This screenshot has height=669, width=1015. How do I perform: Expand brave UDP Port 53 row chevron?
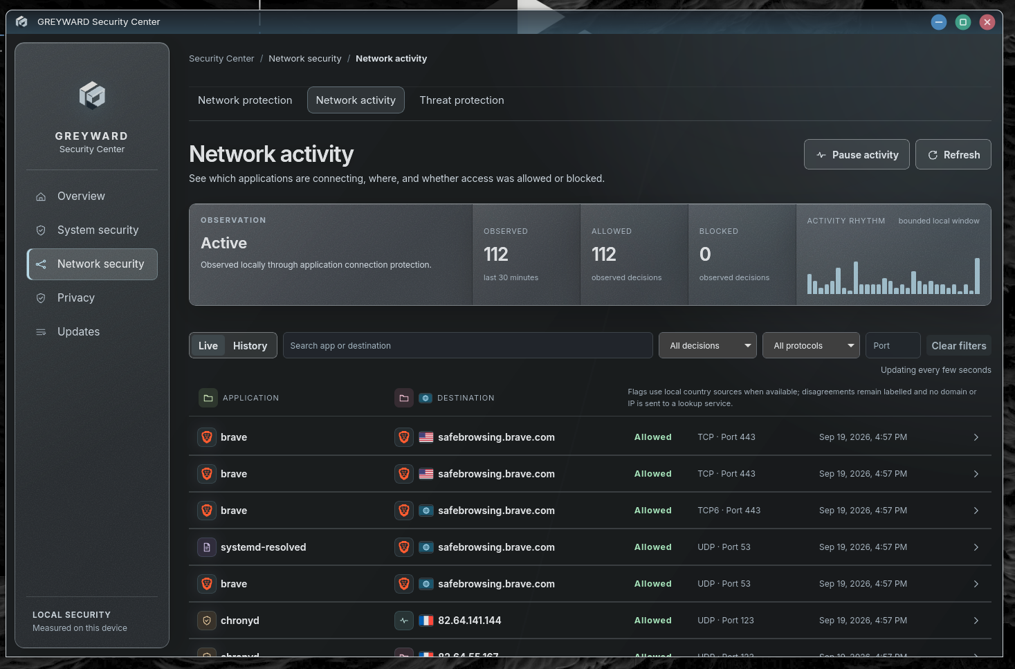click(x=976, y=584)
